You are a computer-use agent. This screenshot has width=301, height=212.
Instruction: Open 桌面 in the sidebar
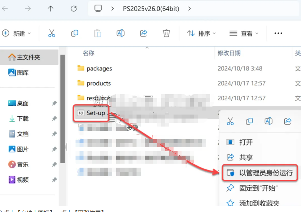(18, 103)
